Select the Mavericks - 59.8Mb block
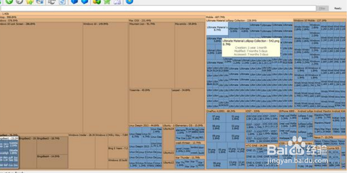Viewport: 348px width, 173px height. (x=190, y=55)
